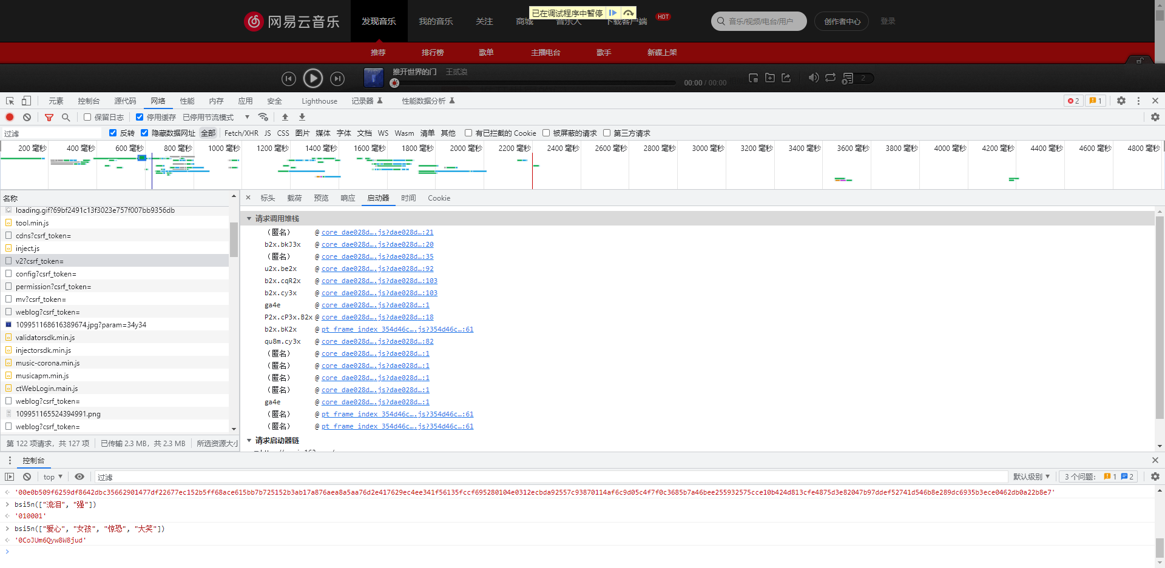The height and width of the screenshot is (568, 1165).
Task: Stop recording the network log
Action: pos(10,117)
